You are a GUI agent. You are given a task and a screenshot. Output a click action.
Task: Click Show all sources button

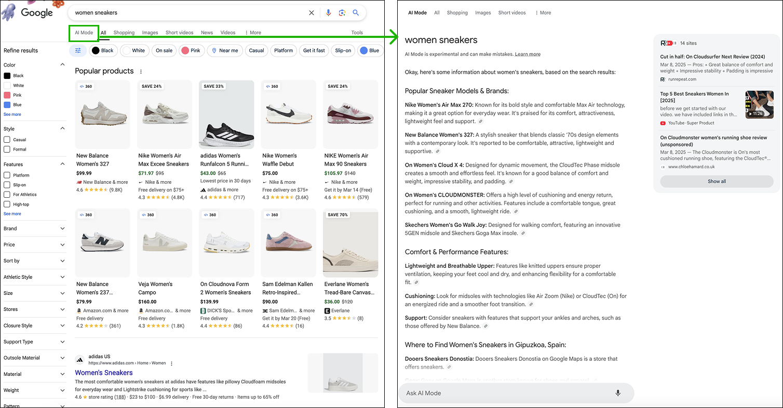(x=717, y=182)
